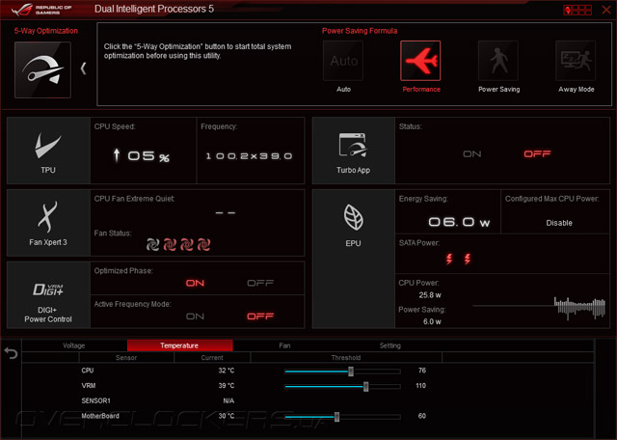The width and height of the screenshot is (617, 440).
Task: Click the first SATA Power lightning icon
Action: coord(449,259)
